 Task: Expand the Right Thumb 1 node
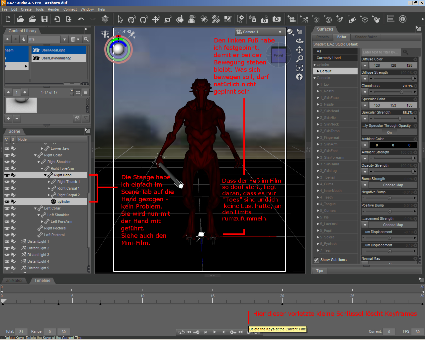tap(49, 182)
